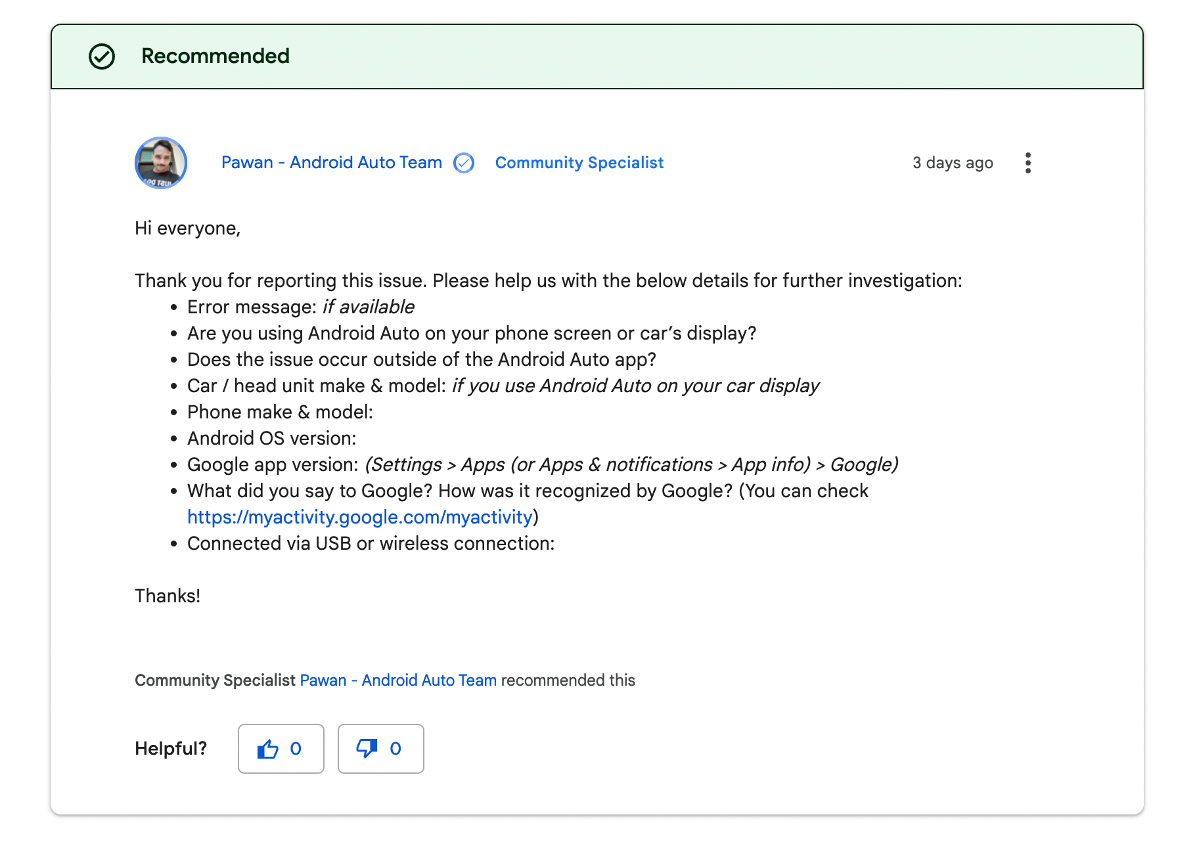Click the 'Thanks!' closing text
The width and height of the screenshot is (1197, 846).
168,596
